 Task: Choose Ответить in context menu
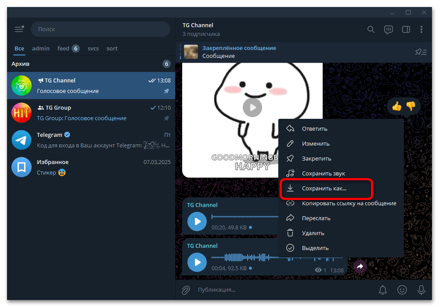pos(341,129)
